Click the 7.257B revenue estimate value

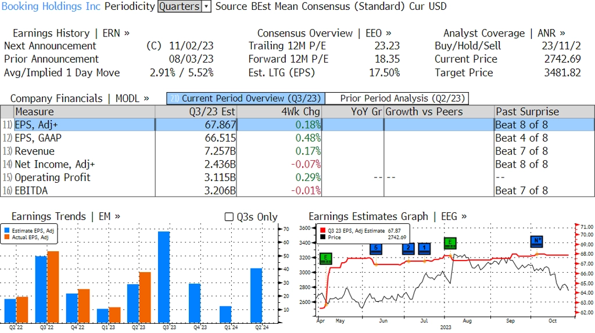coord(220,151)
